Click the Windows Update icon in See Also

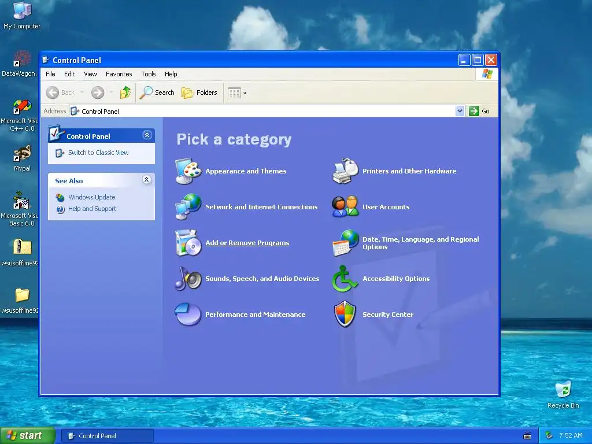point(60,197)
